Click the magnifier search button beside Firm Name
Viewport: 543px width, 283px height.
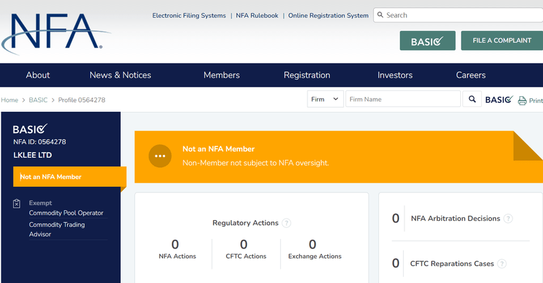[x=472, y=100]
